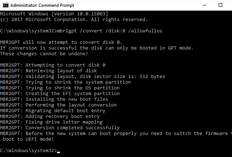Click the 'Attempting to convert disk 0' line
The width and height of the screenshot is (232, 157).
click(53, 65)
